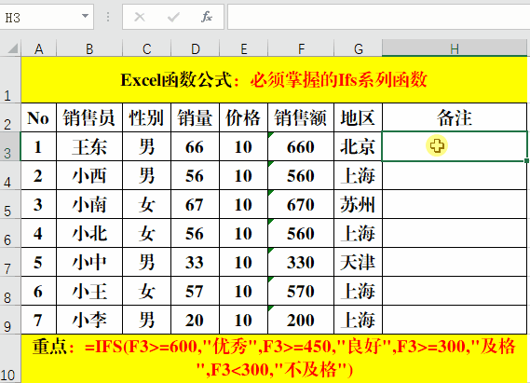Select row 3 header

10,146
